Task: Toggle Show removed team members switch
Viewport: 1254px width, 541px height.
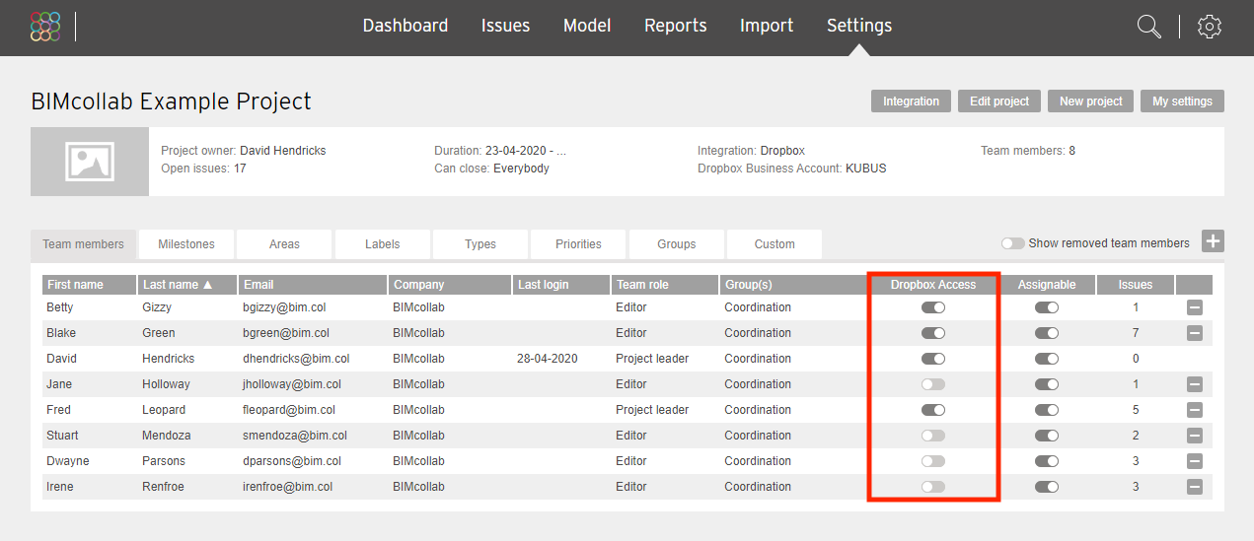Action: click(x=1012, y=243)
